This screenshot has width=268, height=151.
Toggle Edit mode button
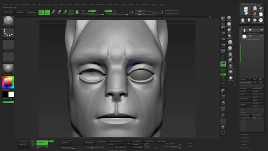tap(41, 12)
